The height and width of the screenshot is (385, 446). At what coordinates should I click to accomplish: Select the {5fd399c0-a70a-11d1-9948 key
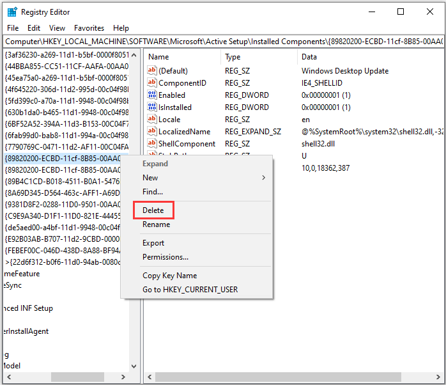point(67,101)
